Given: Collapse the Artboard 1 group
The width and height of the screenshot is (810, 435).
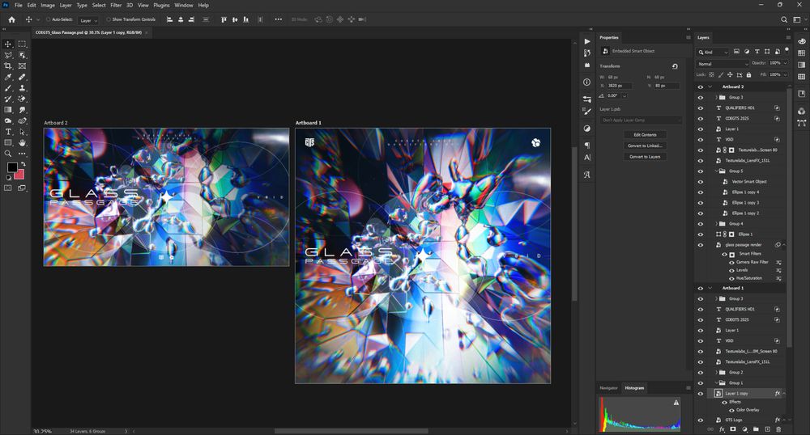Looking at the screenshot, I should tap(710, 288).
